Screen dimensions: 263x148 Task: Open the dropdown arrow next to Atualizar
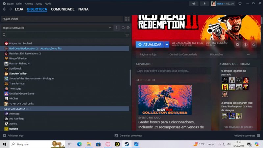(167, 45)
